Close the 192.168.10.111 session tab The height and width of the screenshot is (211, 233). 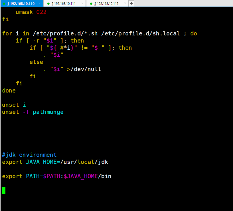82,4
